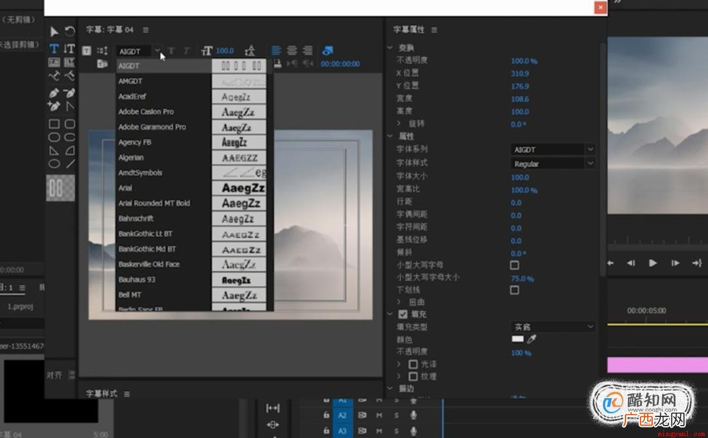Select the Arc tool
Viewport: 708px width, 438px height.
69,151
